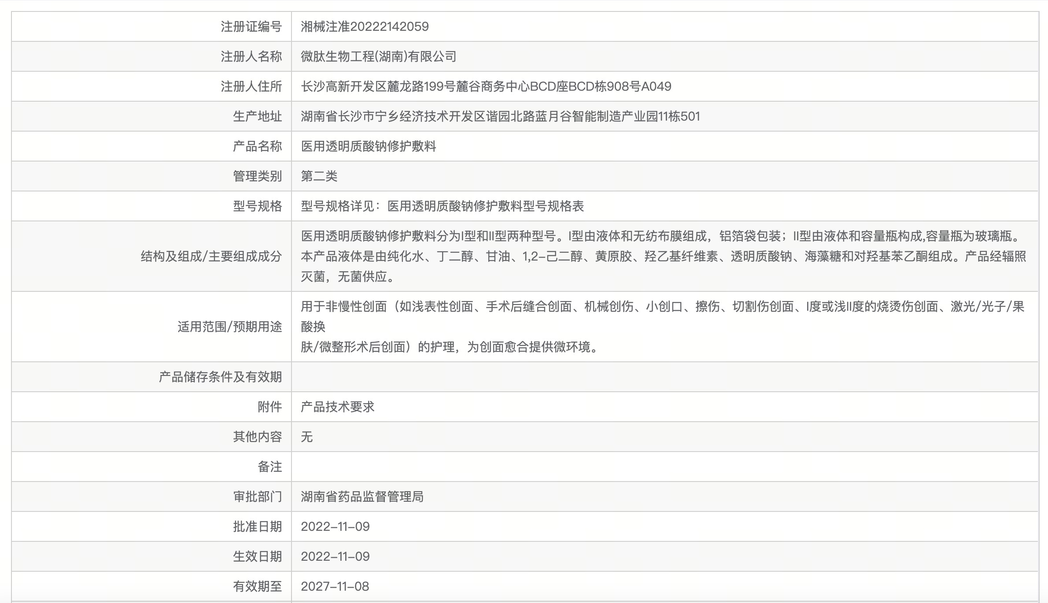Viewport: 1048px width, 603px height.
Task: Click the 审批部门 label
Action: coord(258,496)
